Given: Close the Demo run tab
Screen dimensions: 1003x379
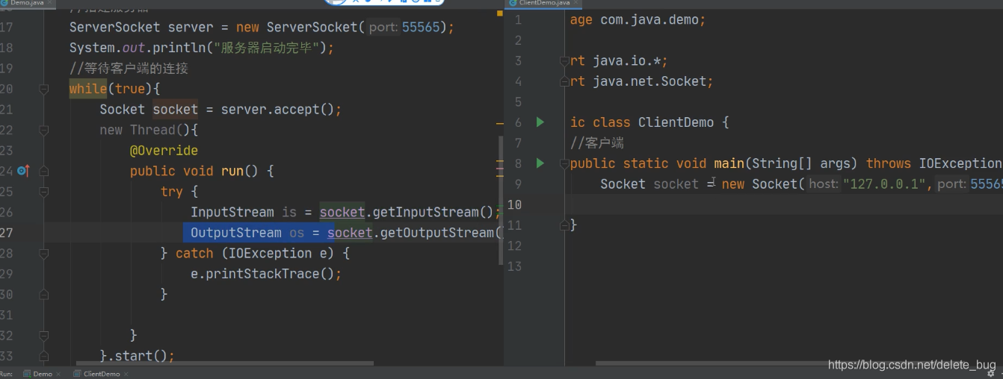Looking at the screenshot, I should pos(59,374).
